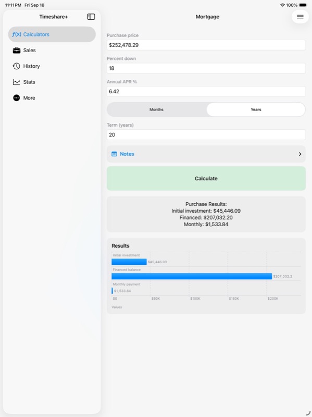The width and height of the screenshot is (312, 417).
Task: Click the 100% battery percentage text
Action: [292, 5]
